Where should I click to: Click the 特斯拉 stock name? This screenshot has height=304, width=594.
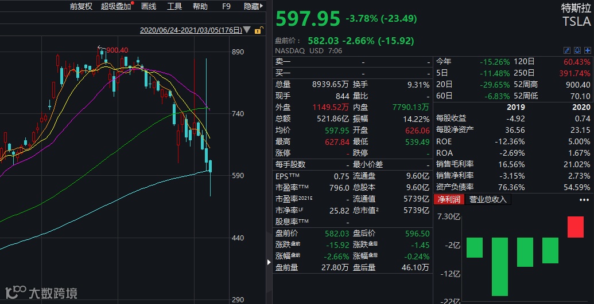click(x=576, y=8)
